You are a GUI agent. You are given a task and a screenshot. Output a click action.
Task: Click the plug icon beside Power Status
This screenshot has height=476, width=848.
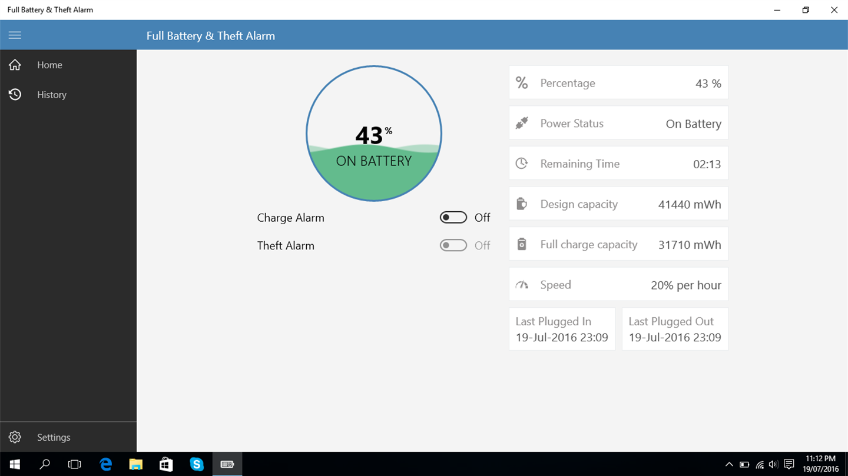[522, 123]
